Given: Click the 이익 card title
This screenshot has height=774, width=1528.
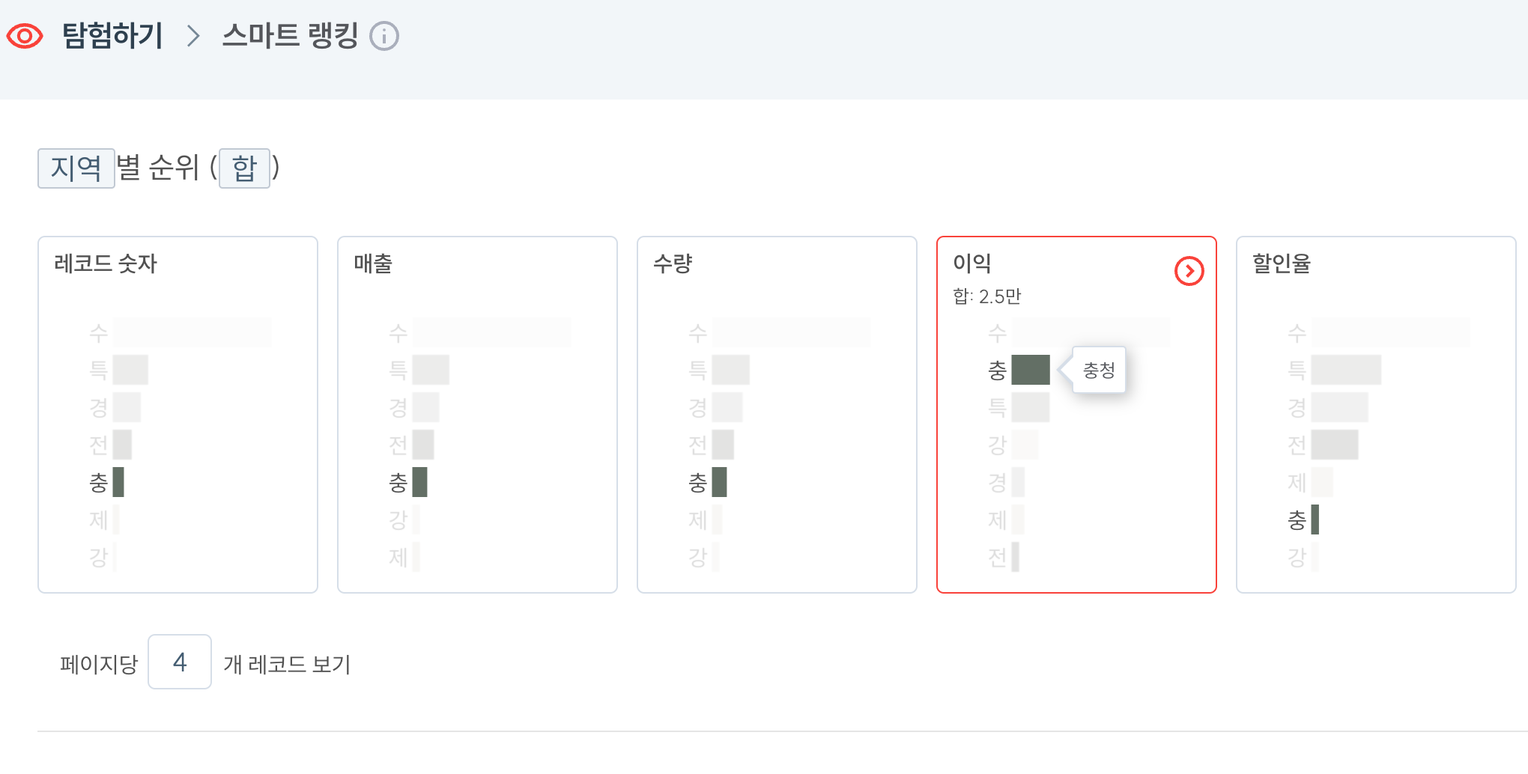Looking at the screenshot, I should coord(972,263).
